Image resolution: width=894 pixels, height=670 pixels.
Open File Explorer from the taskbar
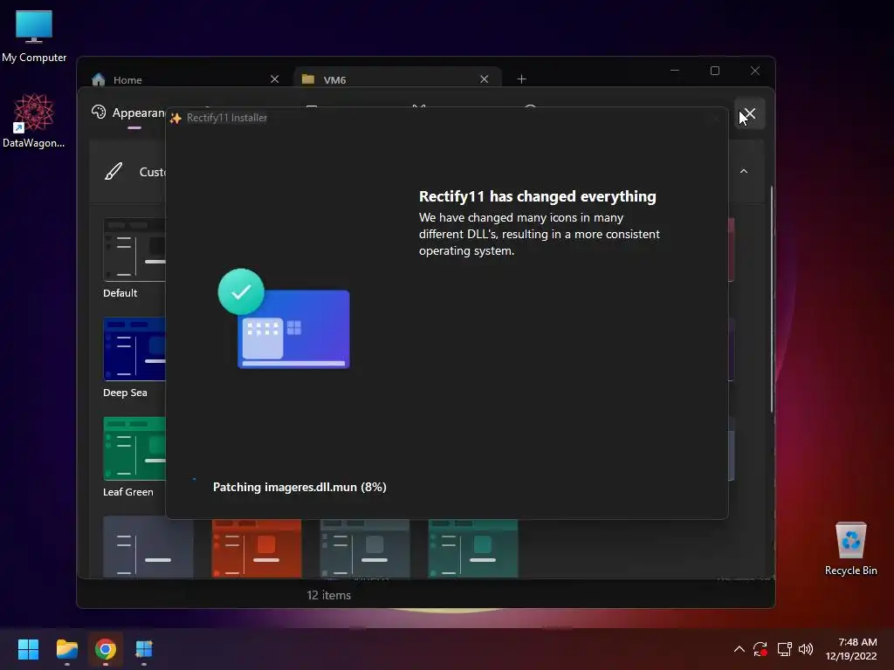tap(66, 649)
